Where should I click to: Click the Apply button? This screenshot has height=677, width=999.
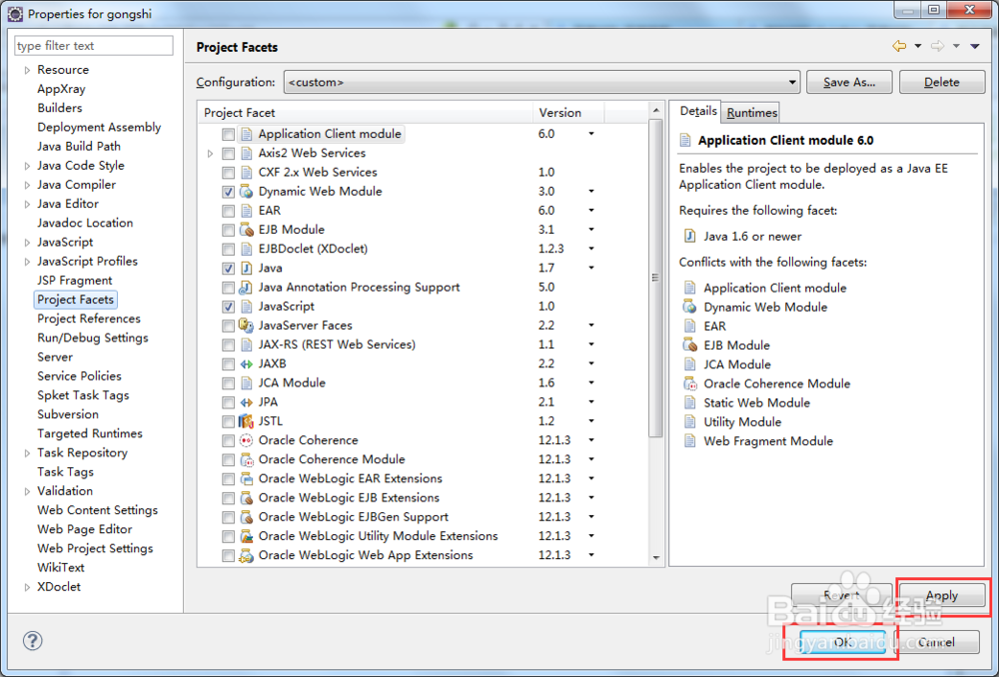pos(942,596)
